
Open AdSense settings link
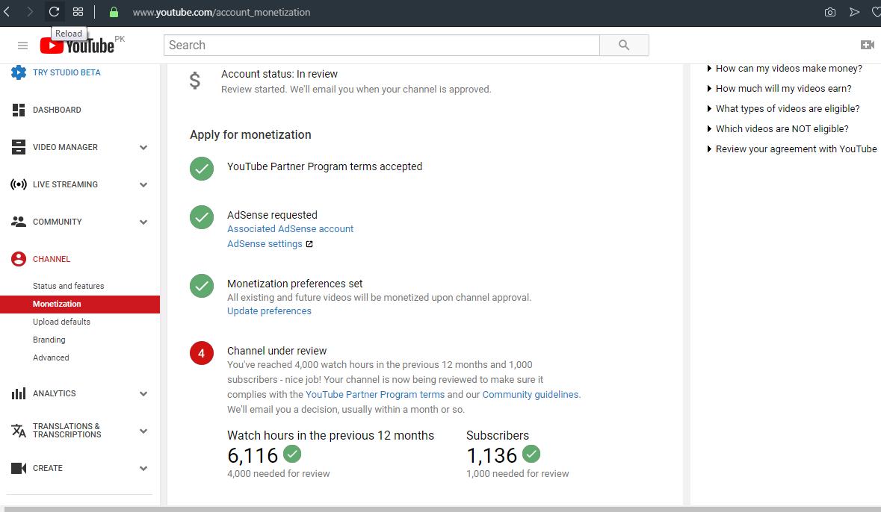pos(265,244)
